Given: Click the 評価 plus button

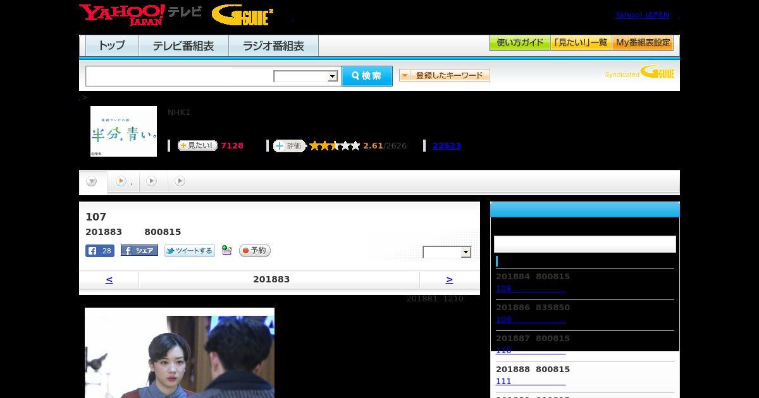Looking at the screenshot, I should (289, 146).
